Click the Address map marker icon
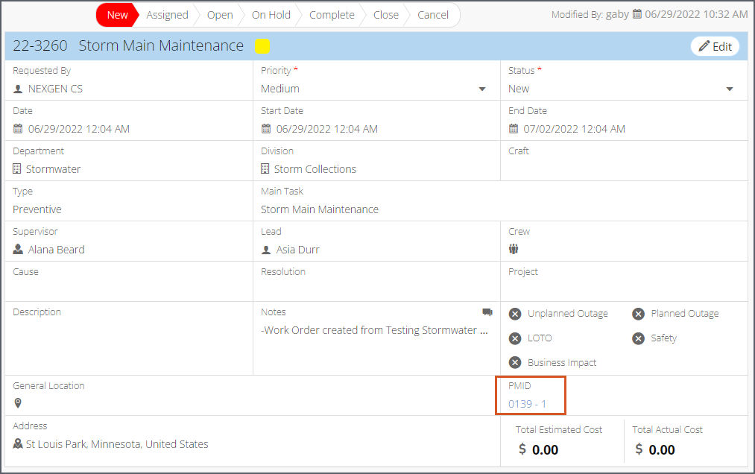This screenshot has height=474, width=755. coord(18,443)
